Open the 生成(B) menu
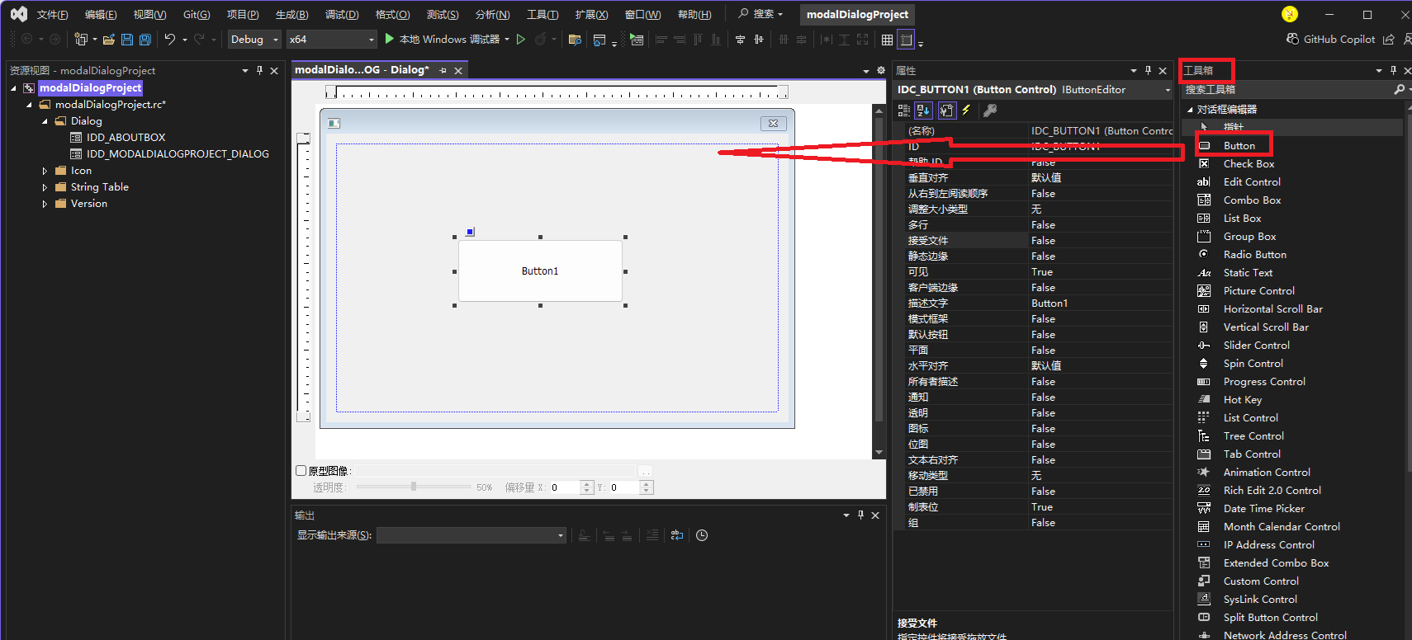1412x640 pixels. (291, 15)
